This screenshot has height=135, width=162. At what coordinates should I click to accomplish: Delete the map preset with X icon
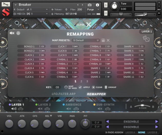tap(108, 40)
